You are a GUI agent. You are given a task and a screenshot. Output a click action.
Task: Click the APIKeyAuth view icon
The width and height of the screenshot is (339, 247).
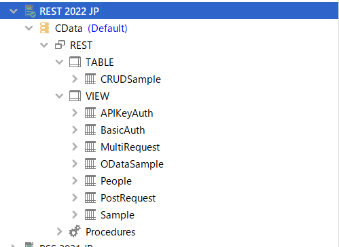tap(90, 113)
